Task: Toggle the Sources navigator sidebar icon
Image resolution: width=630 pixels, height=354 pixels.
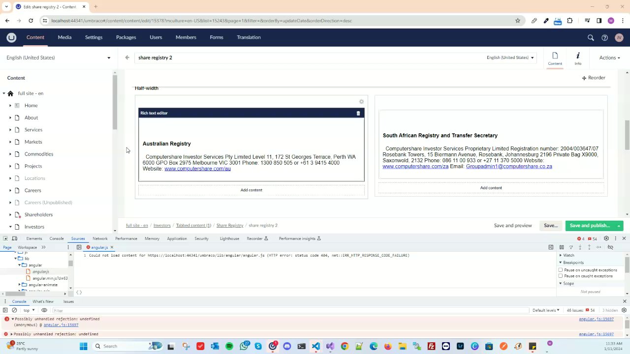Action: pyautogui.click(x=79, y=247)
